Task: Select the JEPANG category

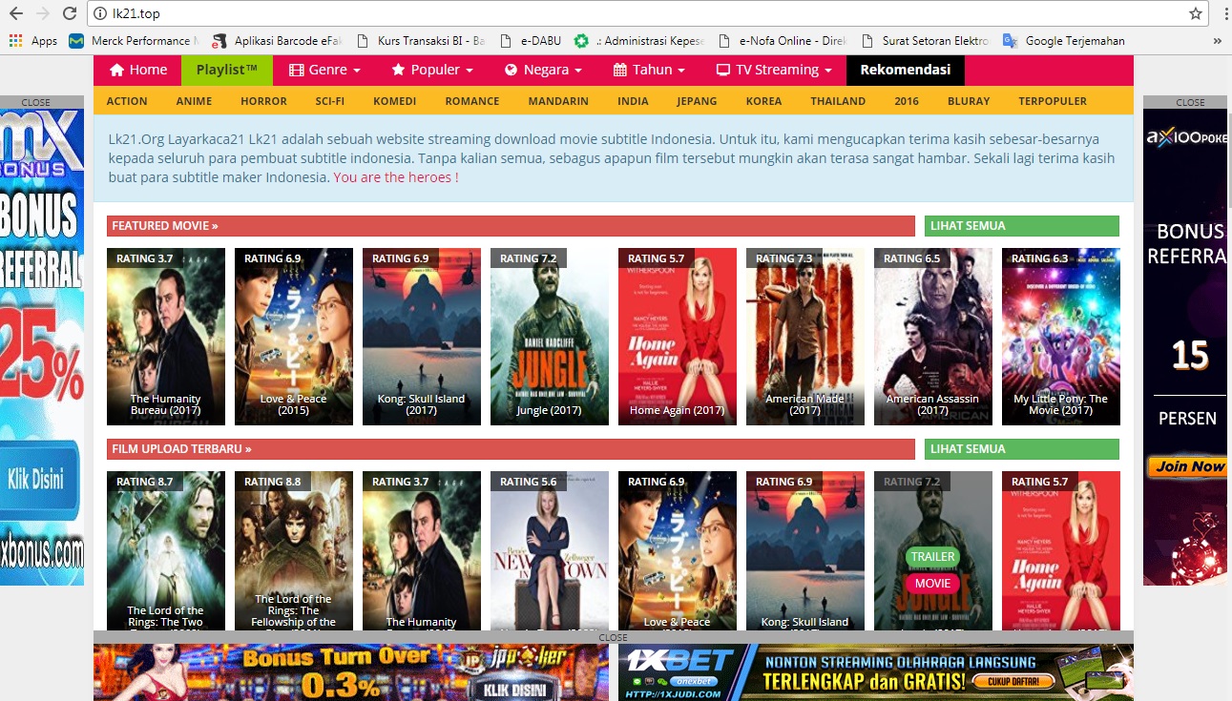Action: pyautogui.click(x=697, y=101)
